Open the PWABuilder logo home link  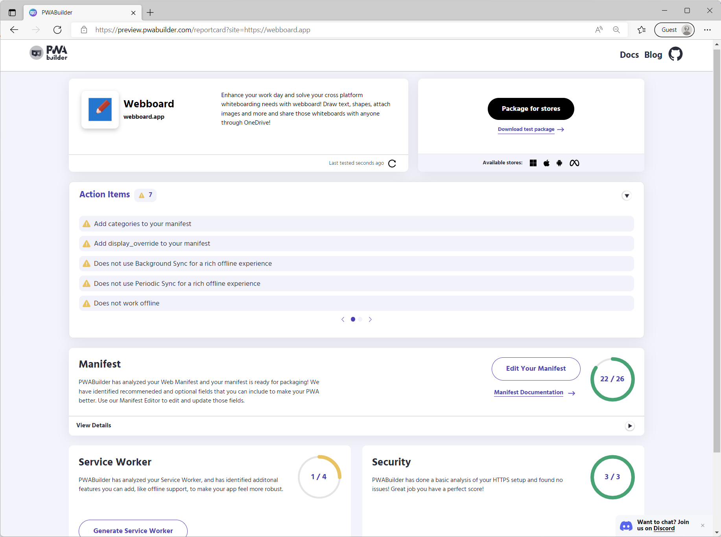(x=48, y=53)
